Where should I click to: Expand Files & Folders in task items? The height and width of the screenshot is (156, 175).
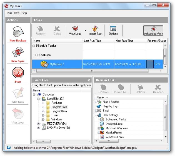click(96, 102)
